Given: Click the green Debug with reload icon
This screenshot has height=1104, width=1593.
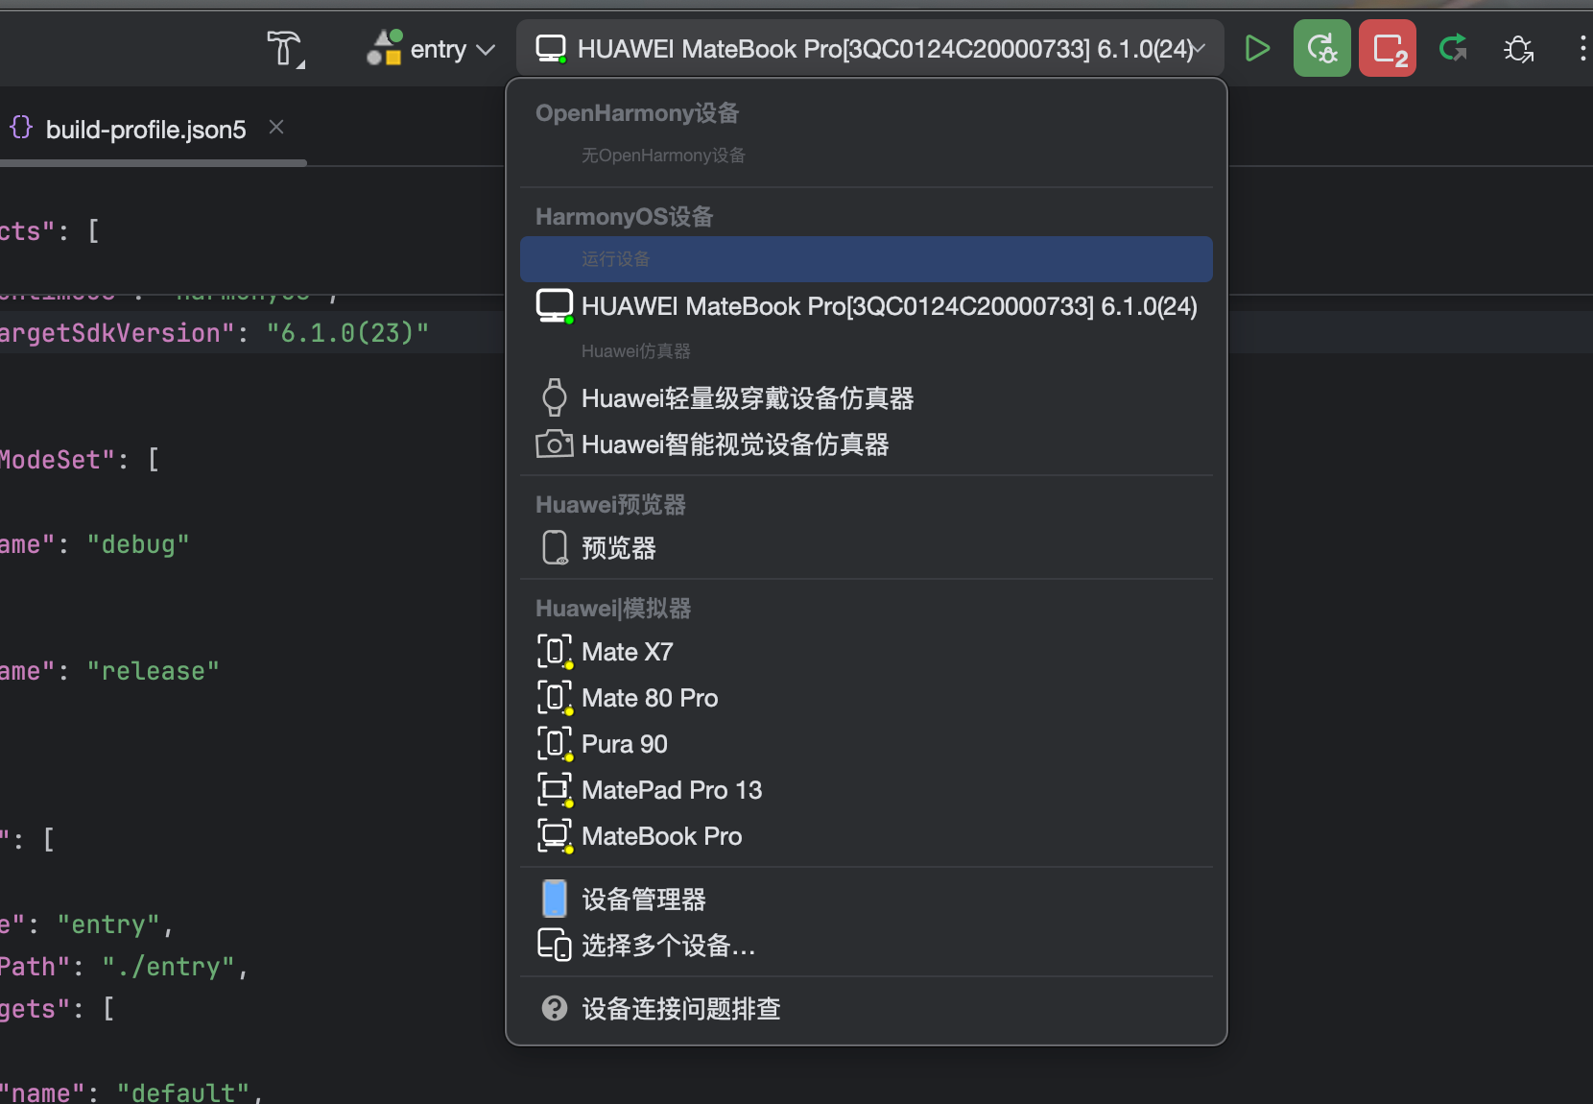Looking at the screenshot, I should (1322, 48).
